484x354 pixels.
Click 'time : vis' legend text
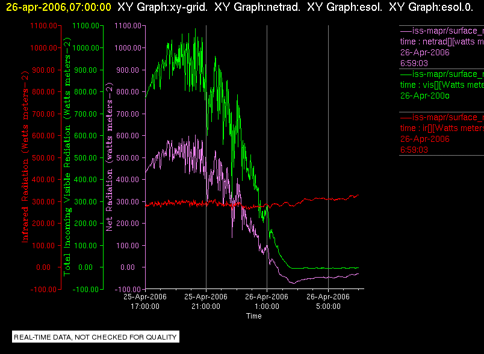442,85
